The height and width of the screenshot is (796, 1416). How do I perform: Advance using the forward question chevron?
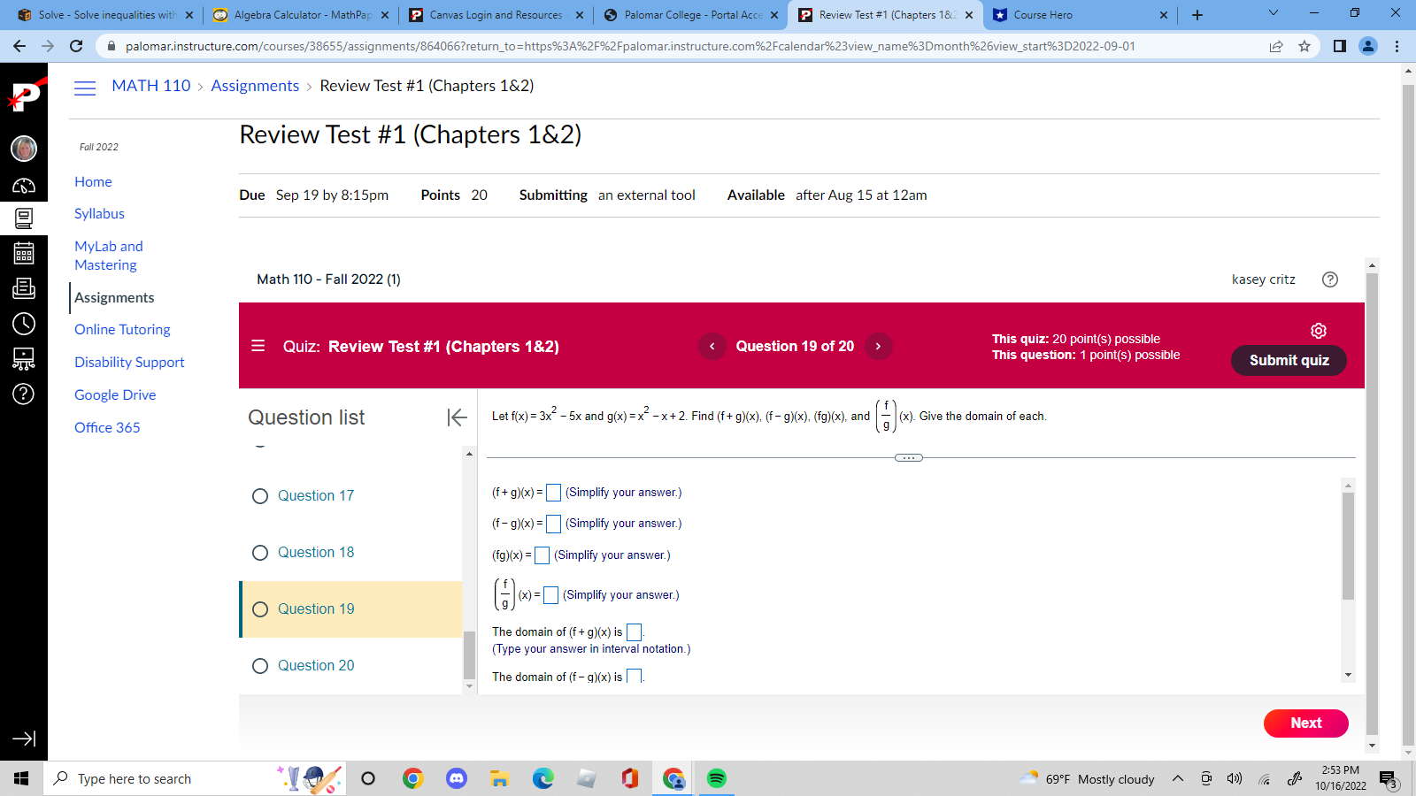coord(879,346)
